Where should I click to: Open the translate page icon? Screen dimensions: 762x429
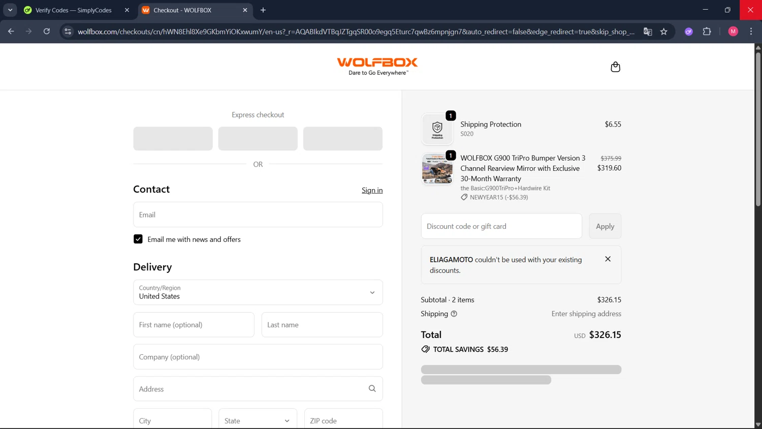point(648,32)
